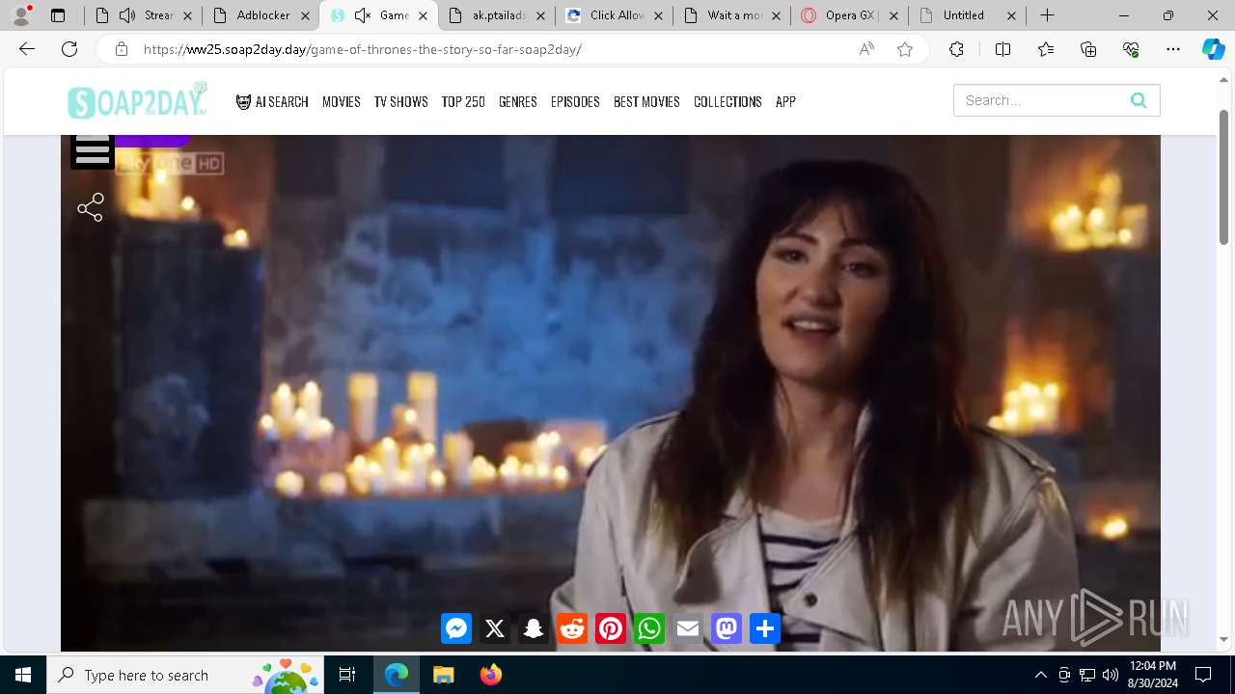Open a new browser tab
1235x694 pixels.
[x=1047, y=15]
